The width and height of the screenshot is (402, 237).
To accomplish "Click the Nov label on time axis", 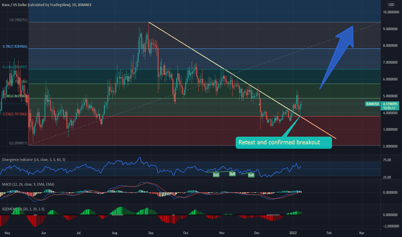I will (x=222, y=233).
